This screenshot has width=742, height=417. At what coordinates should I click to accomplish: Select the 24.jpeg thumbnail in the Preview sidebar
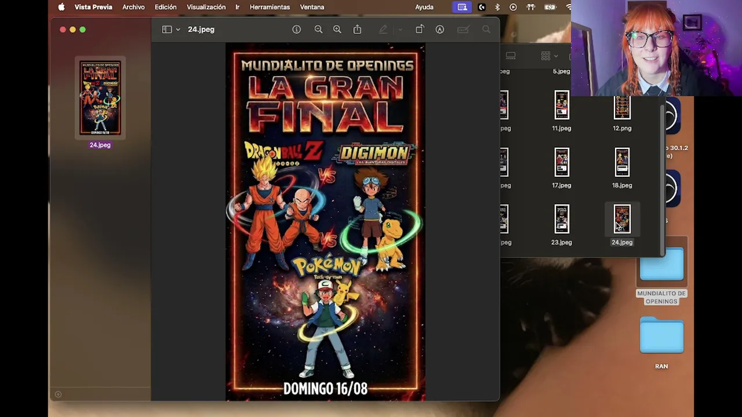tap(100, 98)
